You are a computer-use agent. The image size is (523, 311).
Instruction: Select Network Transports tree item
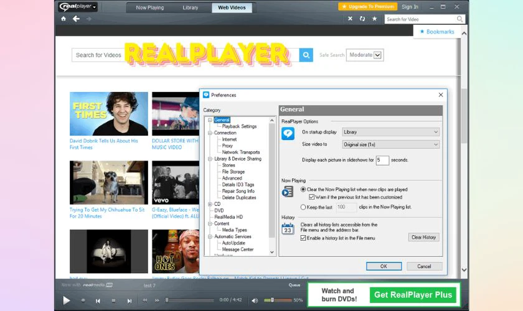pyautogui.click(x=241, y=152)
